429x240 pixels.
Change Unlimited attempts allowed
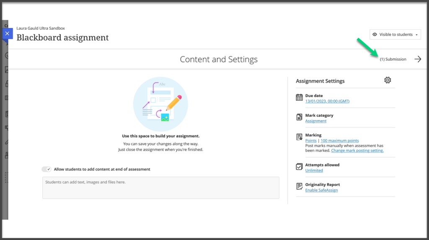click(314, 170)
